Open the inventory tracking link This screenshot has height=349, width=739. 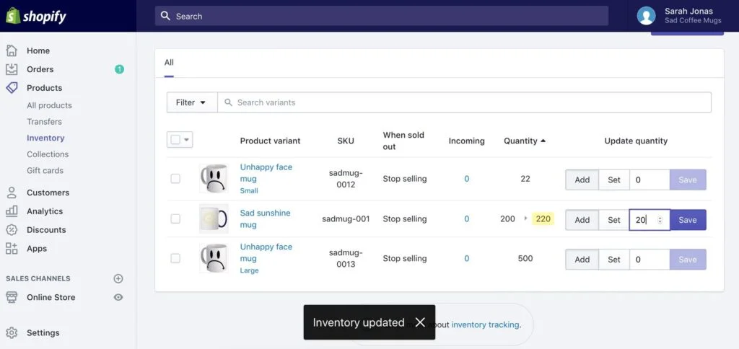pos(485,324)
